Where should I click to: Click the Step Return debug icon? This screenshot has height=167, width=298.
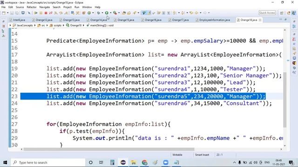pos(66,13)
